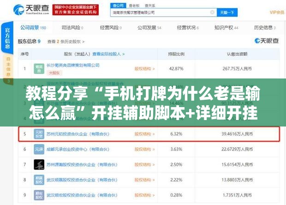This screenshot has width=286, height=205.
Task: Select the 0.28% shareholding cell
Action: (x=176, y=195)
